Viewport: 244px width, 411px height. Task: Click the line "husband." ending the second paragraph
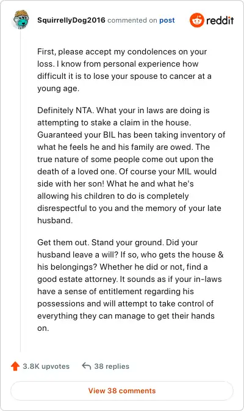pos(55,220)
